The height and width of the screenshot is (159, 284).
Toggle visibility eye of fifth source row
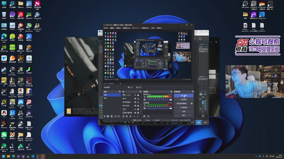[x=135, y=109]
